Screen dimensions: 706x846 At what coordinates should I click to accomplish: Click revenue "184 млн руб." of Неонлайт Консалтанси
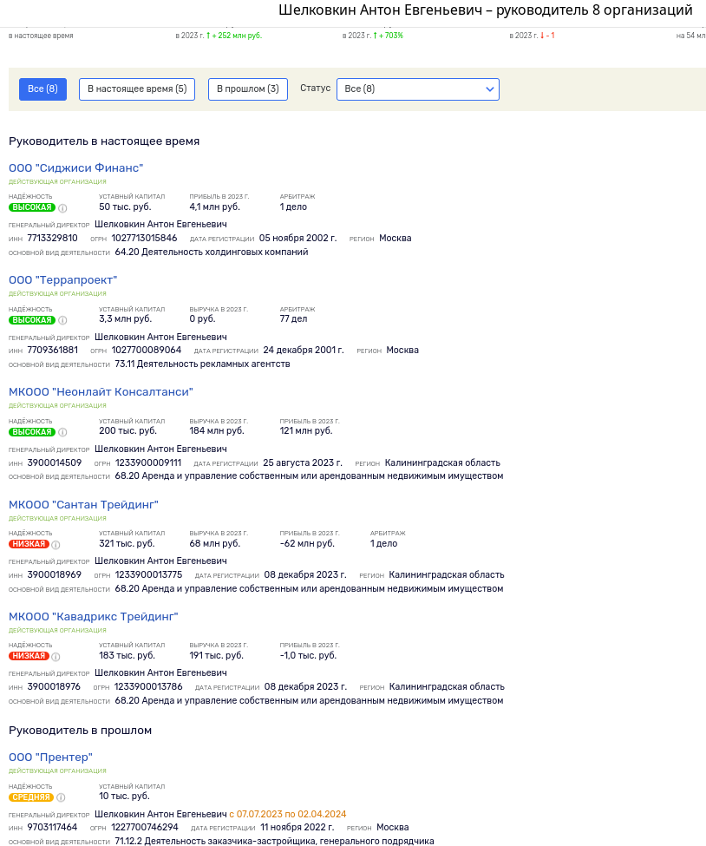[x=217, y=430]
